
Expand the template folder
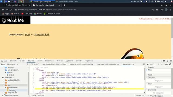coord(4,67)
